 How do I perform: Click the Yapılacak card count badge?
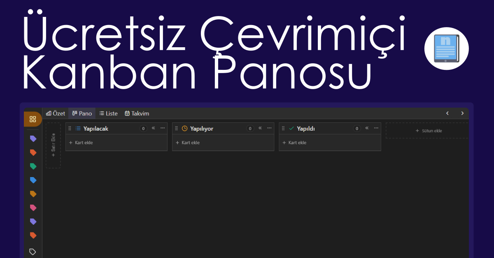point(143,129)
